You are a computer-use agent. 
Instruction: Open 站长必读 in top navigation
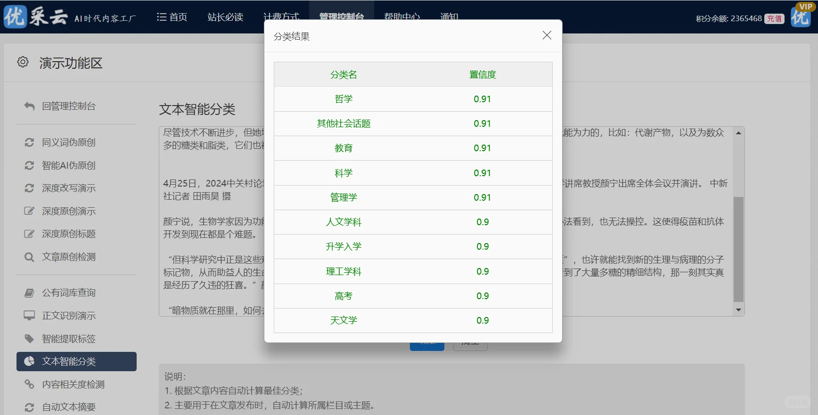click(x=225, y=17)
